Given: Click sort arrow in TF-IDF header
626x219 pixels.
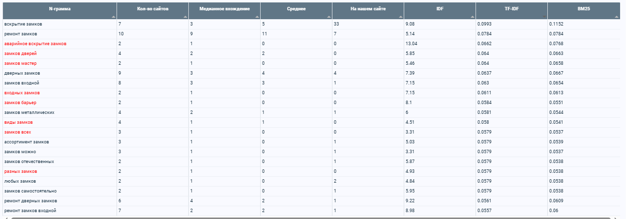Looking at the screenshot, I should click(544, 16).
